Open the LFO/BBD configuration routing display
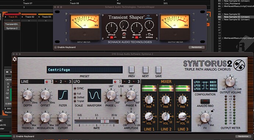 coord(205,85)
